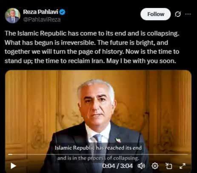
Task: Follow Reza Pahlavi with the Follow button
Action: [x=156, y=14]
